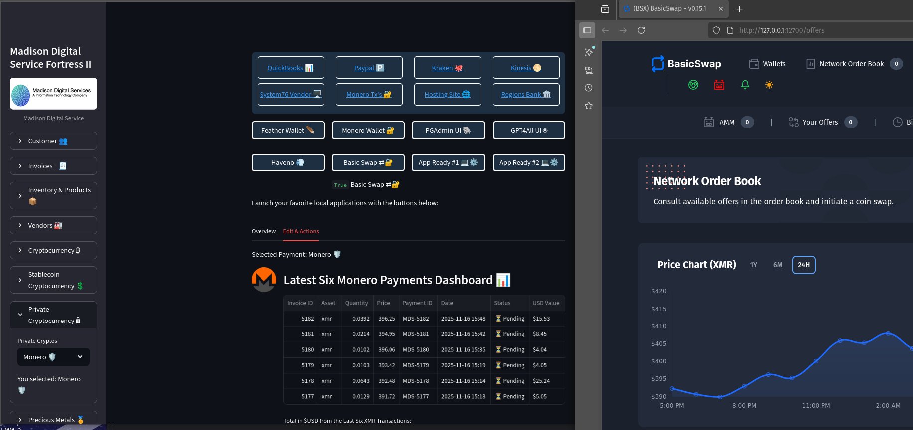Toggle the browser sidebar panel button
Viewport: 913px width, 430px height.
587,30
